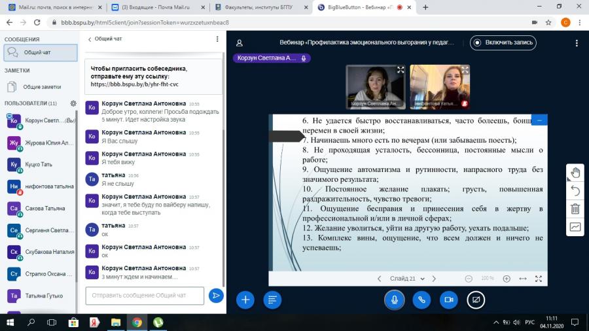
Task: Fullscreen the presentation slide
Action: (539, 279)
